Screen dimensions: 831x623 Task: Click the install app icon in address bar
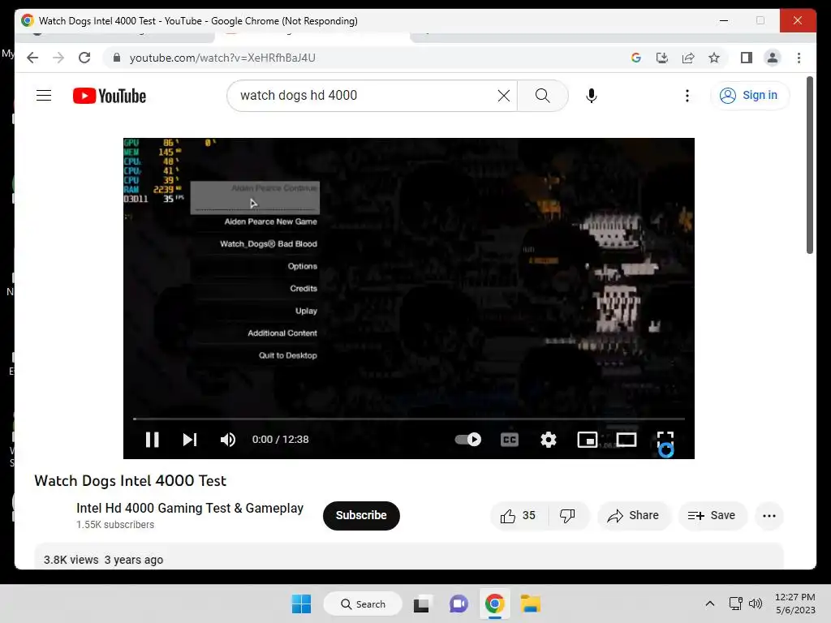pyautogui.click(x=662, y=58)
